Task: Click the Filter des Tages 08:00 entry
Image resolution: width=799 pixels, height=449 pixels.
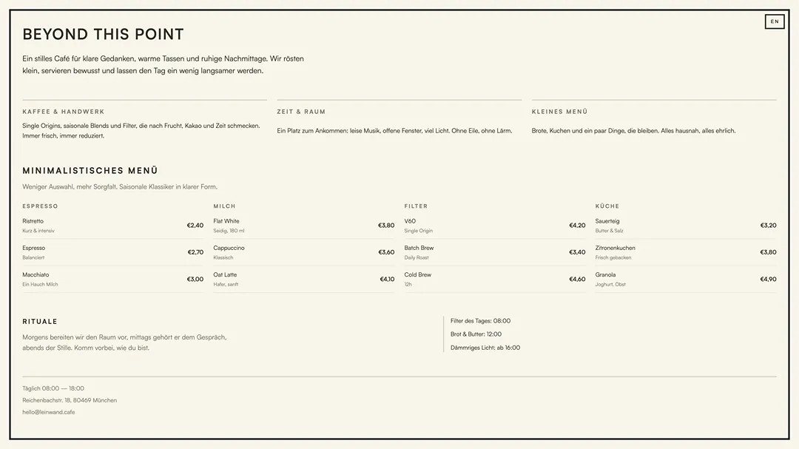Action: [x=478, y=320]
